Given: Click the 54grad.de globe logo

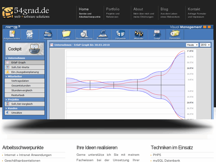Looking at the screenshot, I should coord(7,12).
